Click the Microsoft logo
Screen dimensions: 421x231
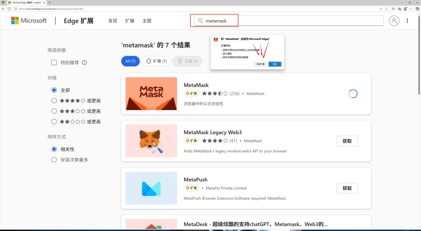[x=29, y=21]
